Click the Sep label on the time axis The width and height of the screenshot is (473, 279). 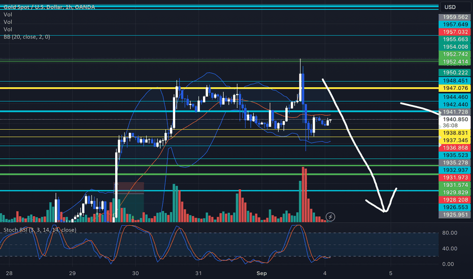click(x=261, y=273)
